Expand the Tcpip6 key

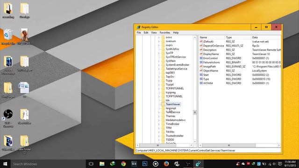[159, 84]
